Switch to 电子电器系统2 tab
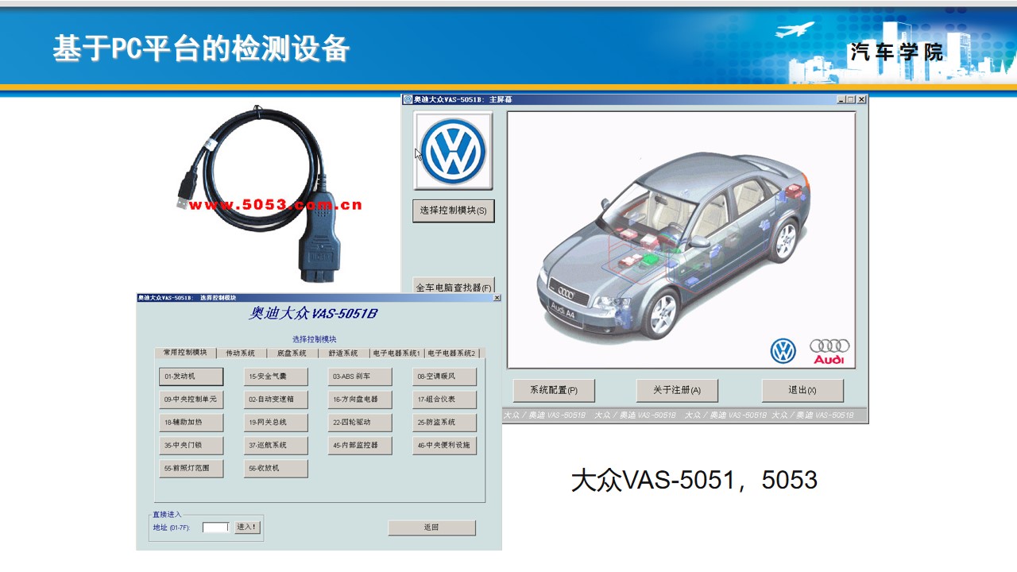The width and height of the screenshot is (1017, 572). point(452,354)
